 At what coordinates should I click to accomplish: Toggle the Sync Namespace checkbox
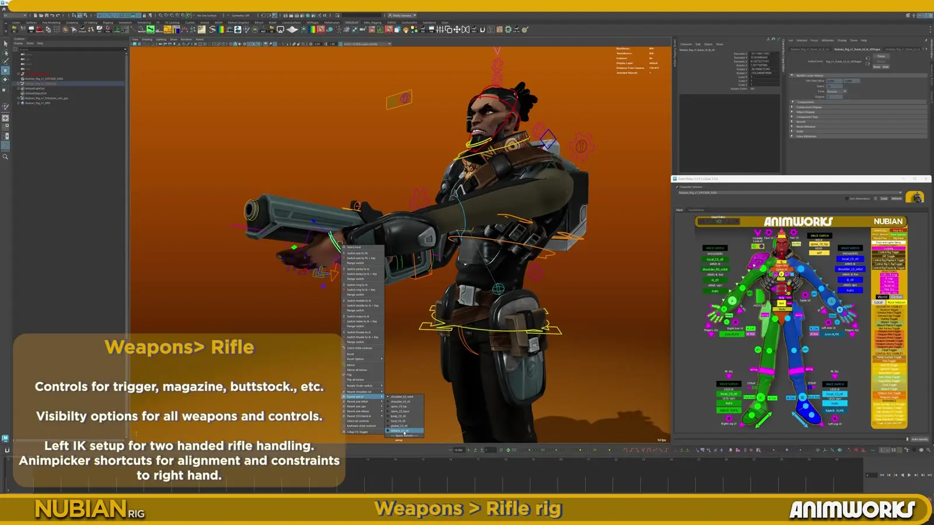click(x=847, y=198)
